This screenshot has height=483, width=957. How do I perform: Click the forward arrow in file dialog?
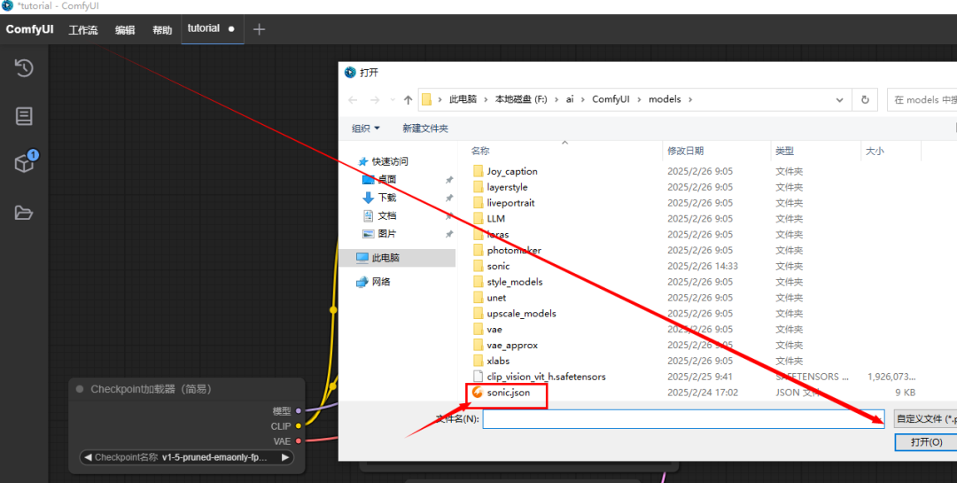[375, 100]
